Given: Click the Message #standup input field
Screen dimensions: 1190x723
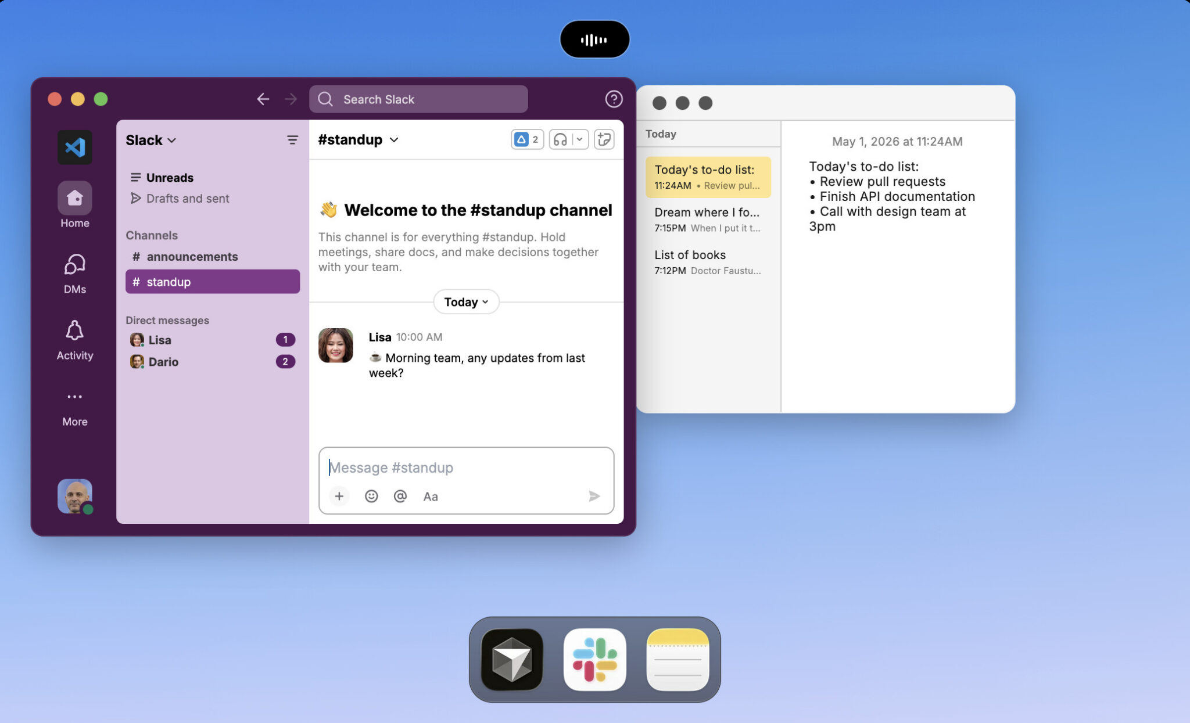Looking at the screenshot, I should [x=466, y=467].
